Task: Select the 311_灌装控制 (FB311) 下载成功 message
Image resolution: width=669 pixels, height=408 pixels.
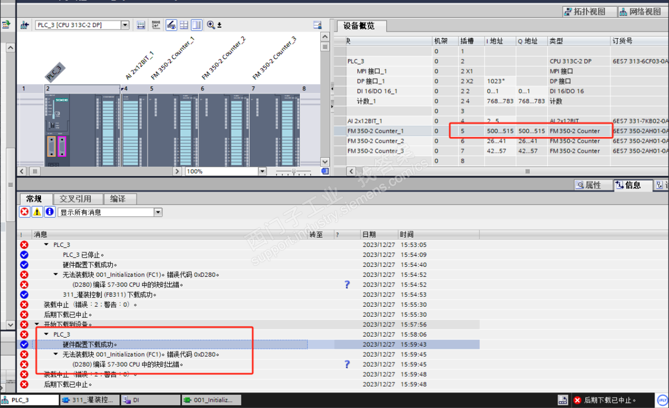Action: tap(249, 295)
